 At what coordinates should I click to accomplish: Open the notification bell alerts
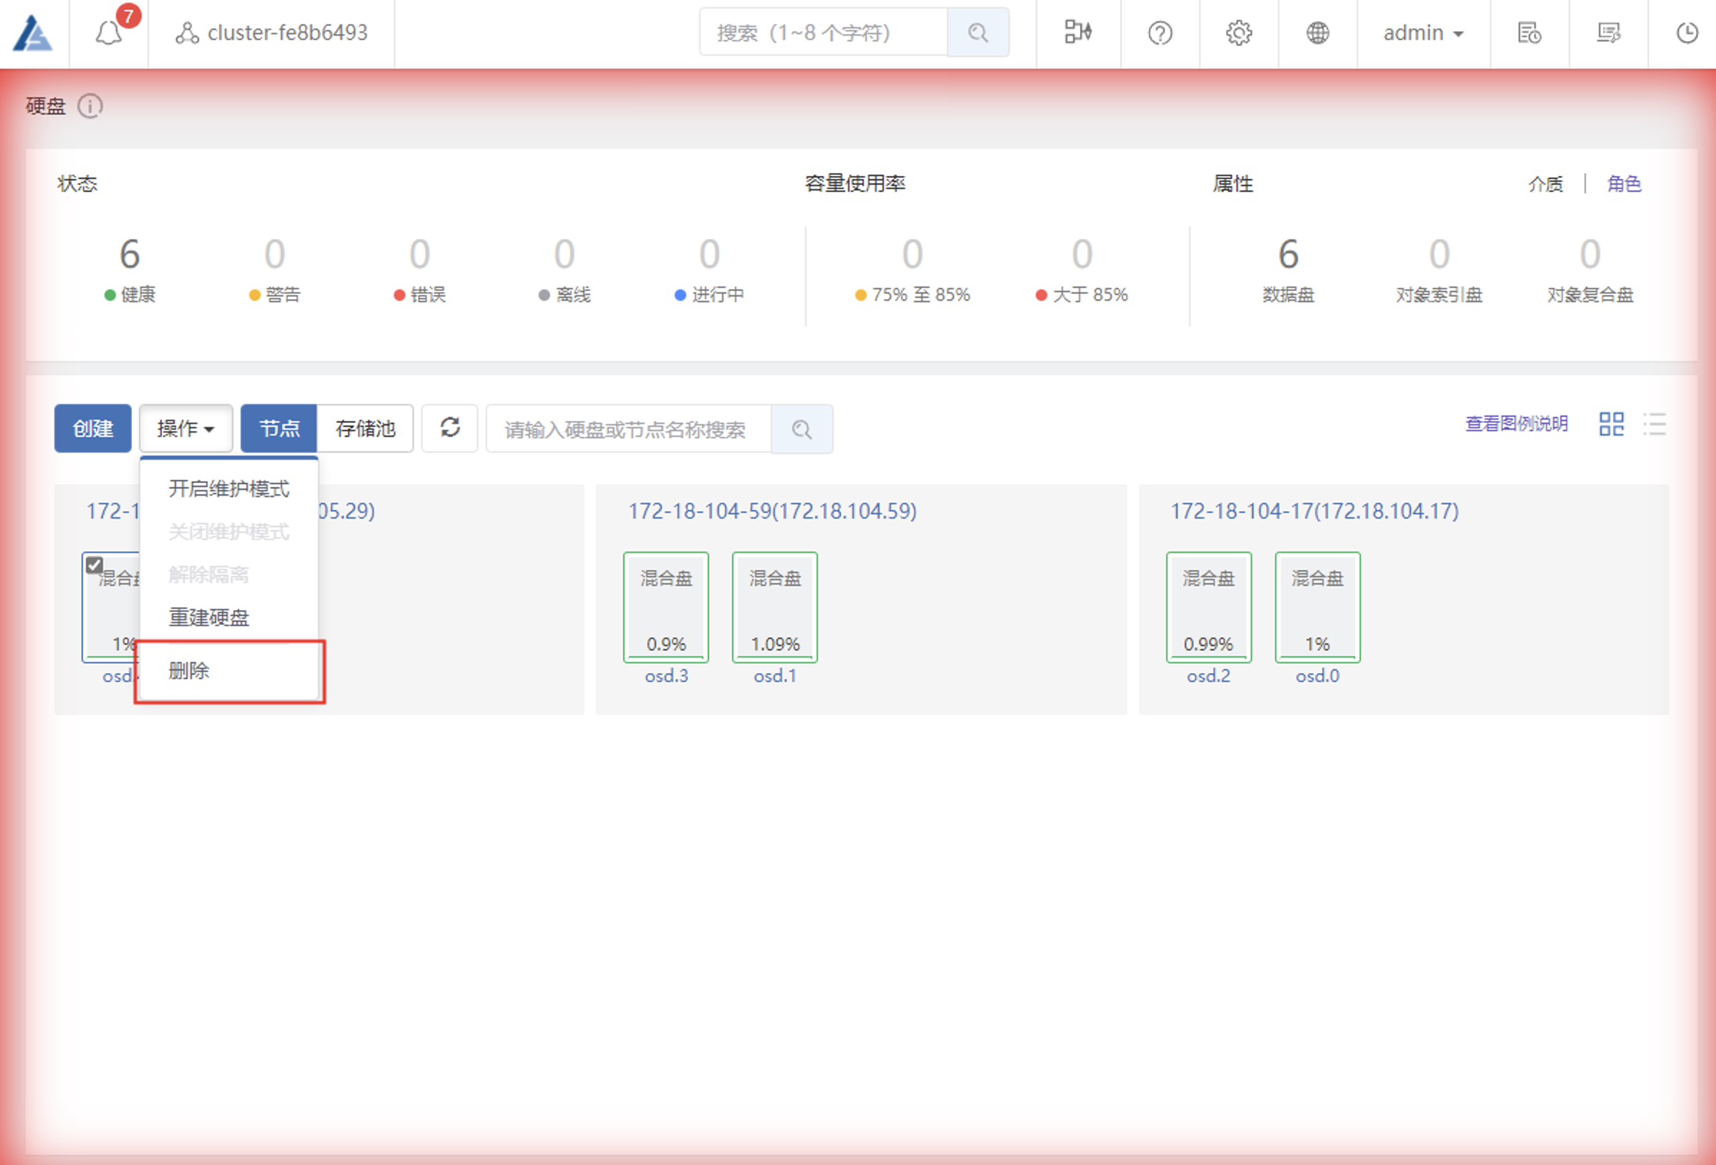[109, 33]
